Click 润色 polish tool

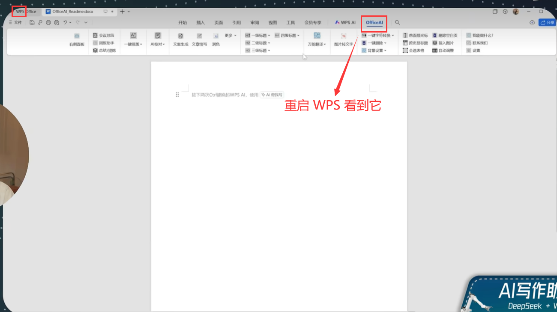(x=216, y=40)
